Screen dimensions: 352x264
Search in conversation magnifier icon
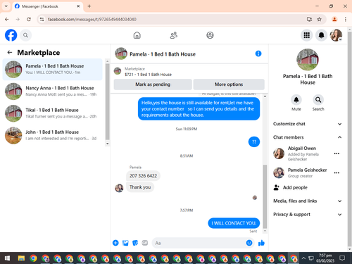pos(318,100)
